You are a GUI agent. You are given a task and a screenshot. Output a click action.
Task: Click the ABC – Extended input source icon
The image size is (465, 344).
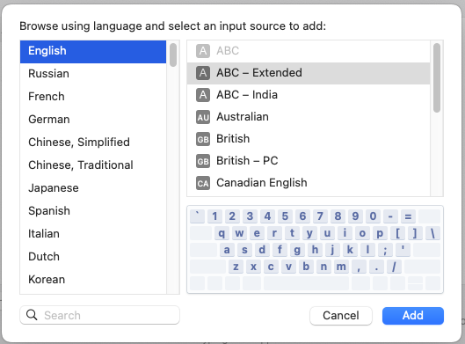(x=203, y=73)
